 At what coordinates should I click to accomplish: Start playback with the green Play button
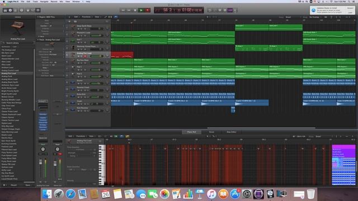coord(142,10)
